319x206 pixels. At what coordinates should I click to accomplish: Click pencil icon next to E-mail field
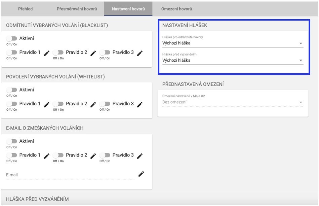[x=141, y=174]
